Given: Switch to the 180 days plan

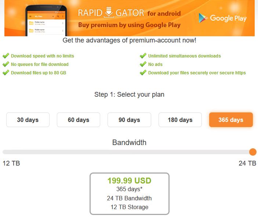Looking at the screenshot, I should [x=180, y=120].
